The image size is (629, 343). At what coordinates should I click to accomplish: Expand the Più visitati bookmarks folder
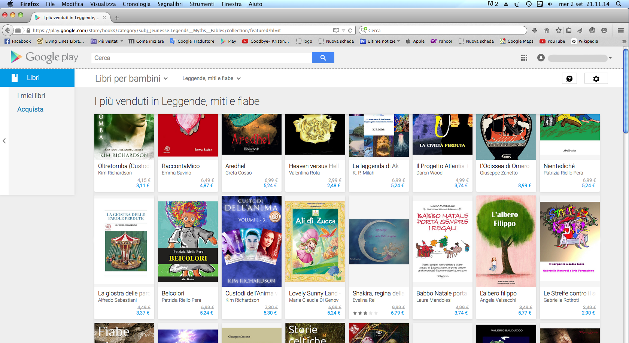tap(107, 41)
